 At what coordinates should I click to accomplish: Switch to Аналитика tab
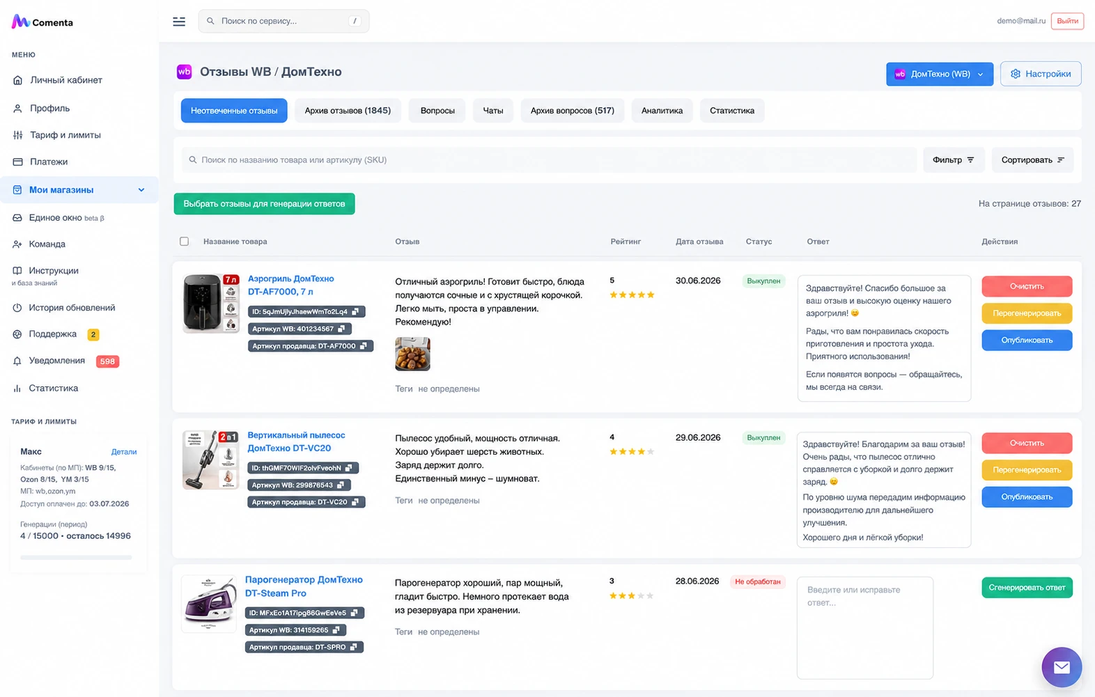(x=662, y=111)
